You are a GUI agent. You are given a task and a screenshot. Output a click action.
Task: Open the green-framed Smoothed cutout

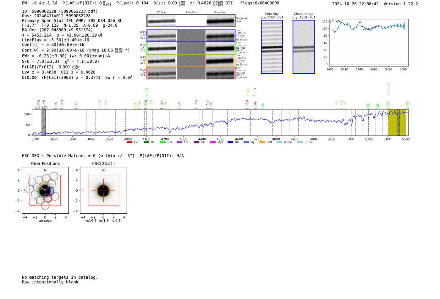220,48
